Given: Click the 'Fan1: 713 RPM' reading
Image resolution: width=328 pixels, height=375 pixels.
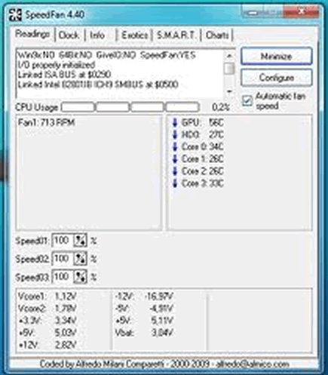Looking at the screenshot, I should 46,123.
